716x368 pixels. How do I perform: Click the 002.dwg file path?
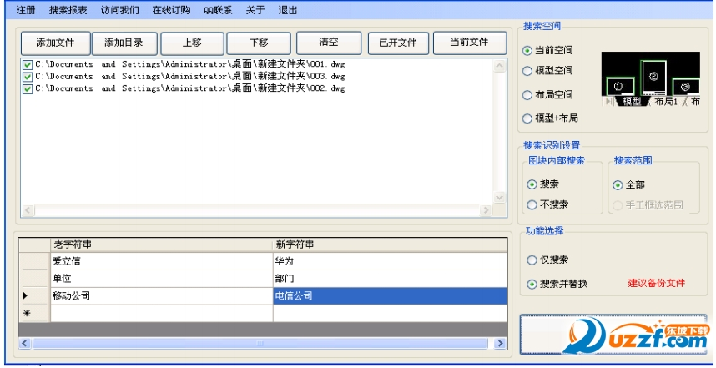point(190,88)
